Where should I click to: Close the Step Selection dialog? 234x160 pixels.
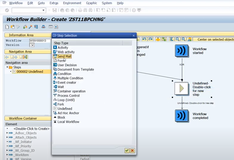click(134, 36)
